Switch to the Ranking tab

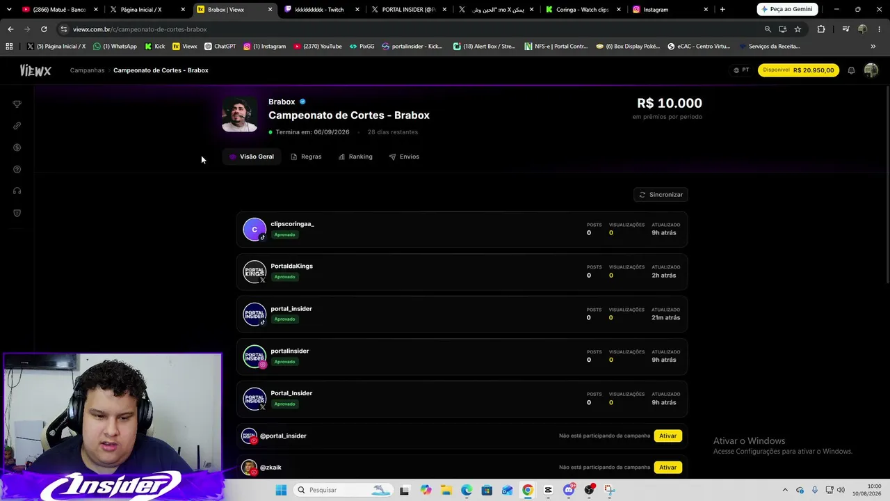click(355, 157)
